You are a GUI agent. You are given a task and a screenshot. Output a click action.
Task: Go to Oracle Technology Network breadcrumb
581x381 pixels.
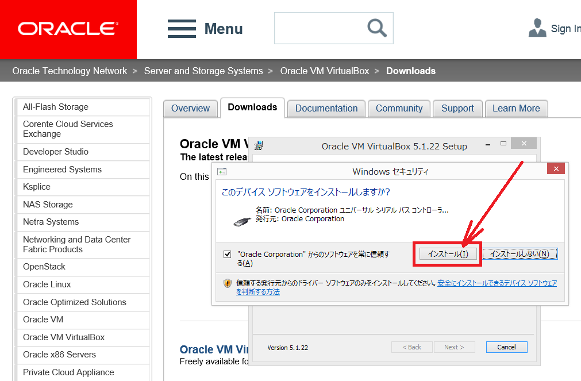point(70,71)
